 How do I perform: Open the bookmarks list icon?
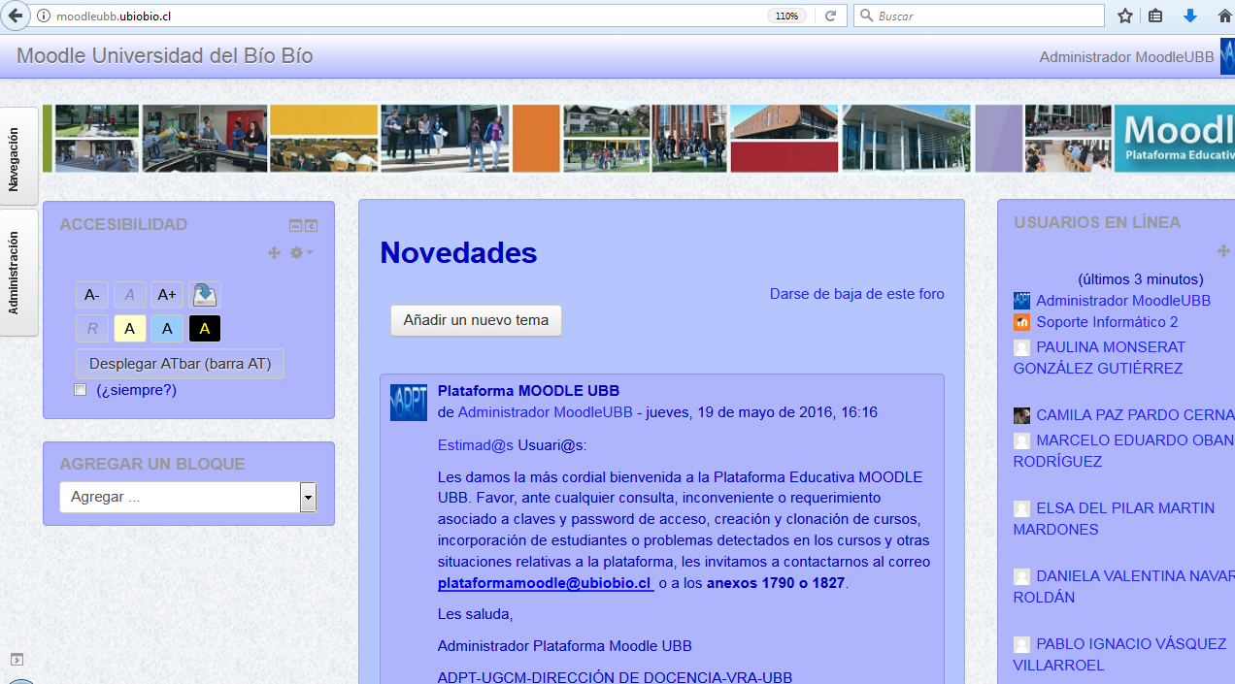pyautogui.click(x=1155, y=16)
